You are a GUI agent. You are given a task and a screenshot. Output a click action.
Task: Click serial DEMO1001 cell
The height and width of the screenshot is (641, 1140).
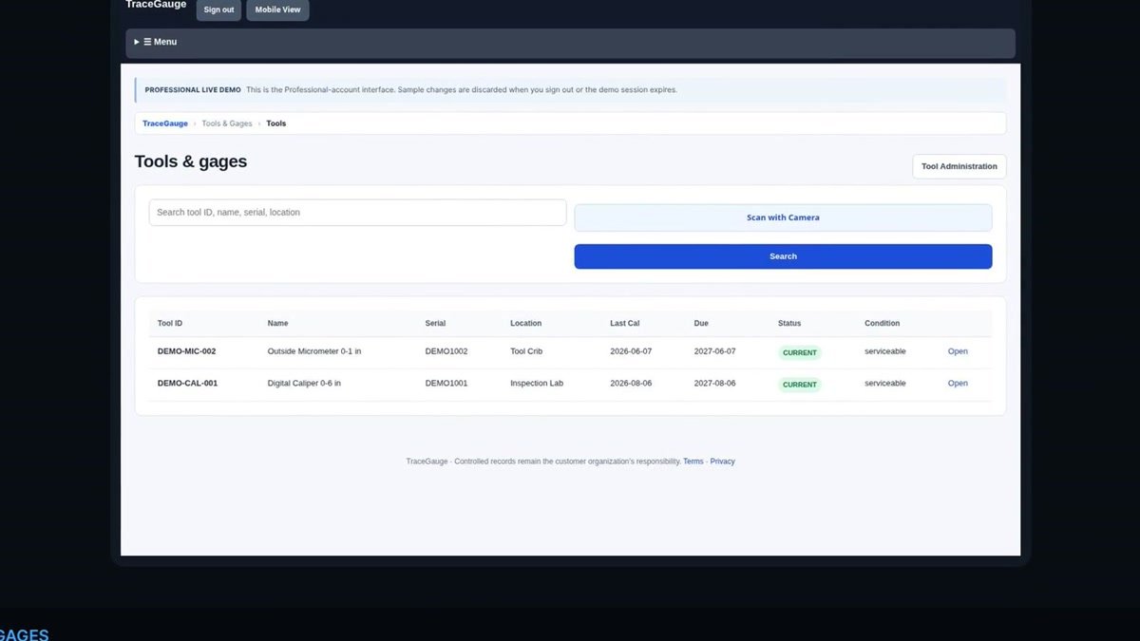[446, 384]
